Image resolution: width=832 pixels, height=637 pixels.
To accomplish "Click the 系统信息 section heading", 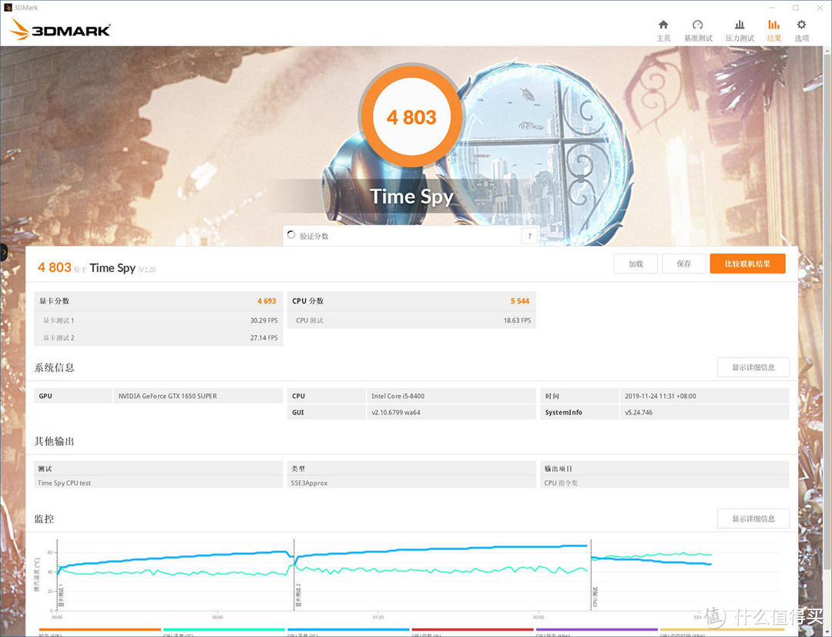I will pyautogui.click(x=54, y=367).
